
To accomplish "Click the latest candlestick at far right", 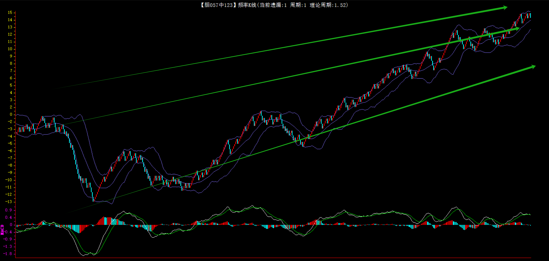I will click(x=530, y=15).
